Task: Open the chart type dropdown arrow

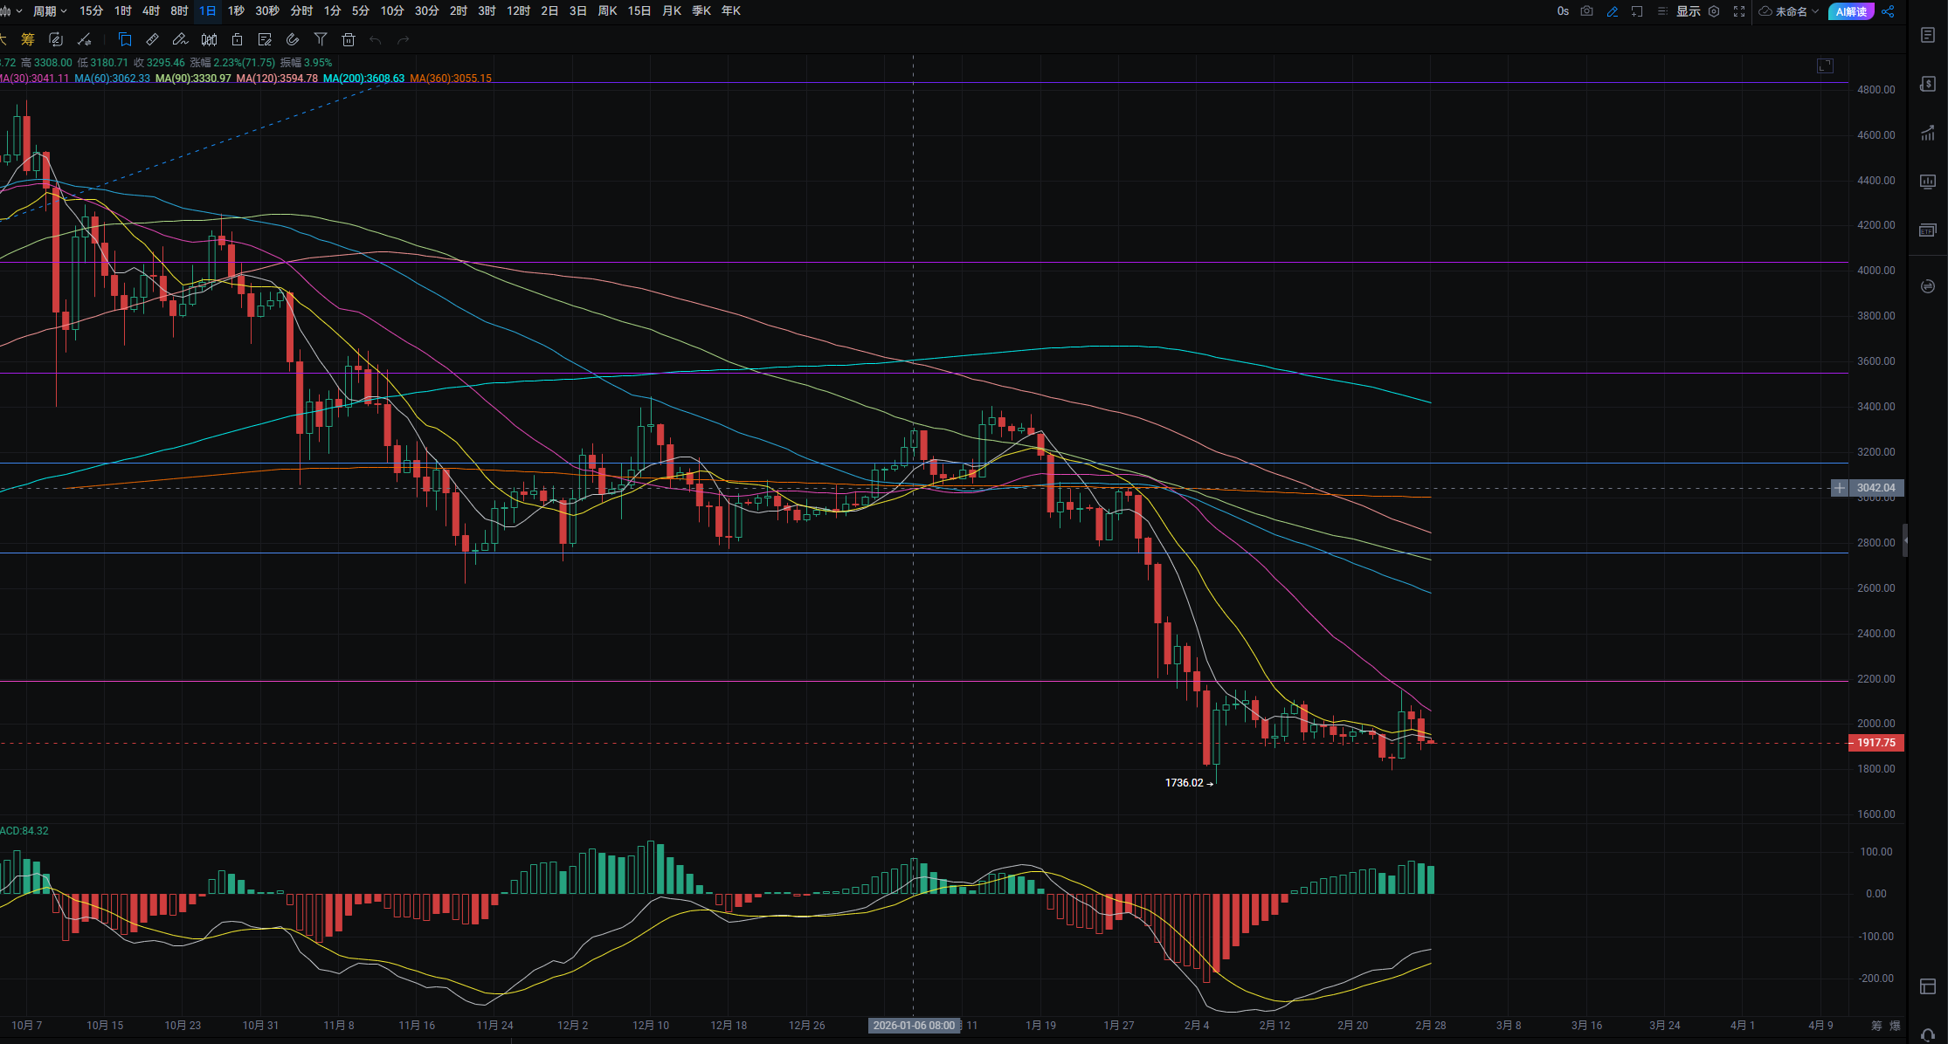Action: pyautogui.click(x=19, y=11)
